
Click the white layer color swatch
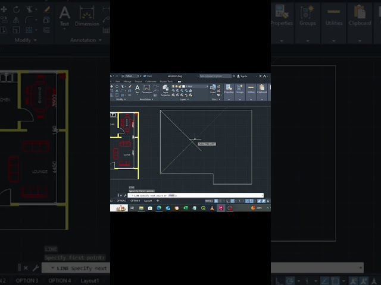[183, 87]
